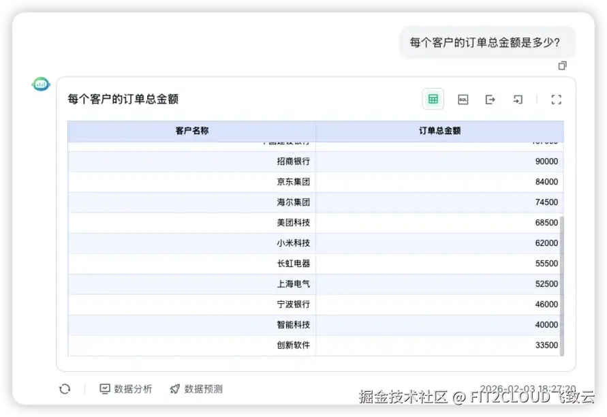Click the 52500 amount value
607x417 pixels.
546,284
